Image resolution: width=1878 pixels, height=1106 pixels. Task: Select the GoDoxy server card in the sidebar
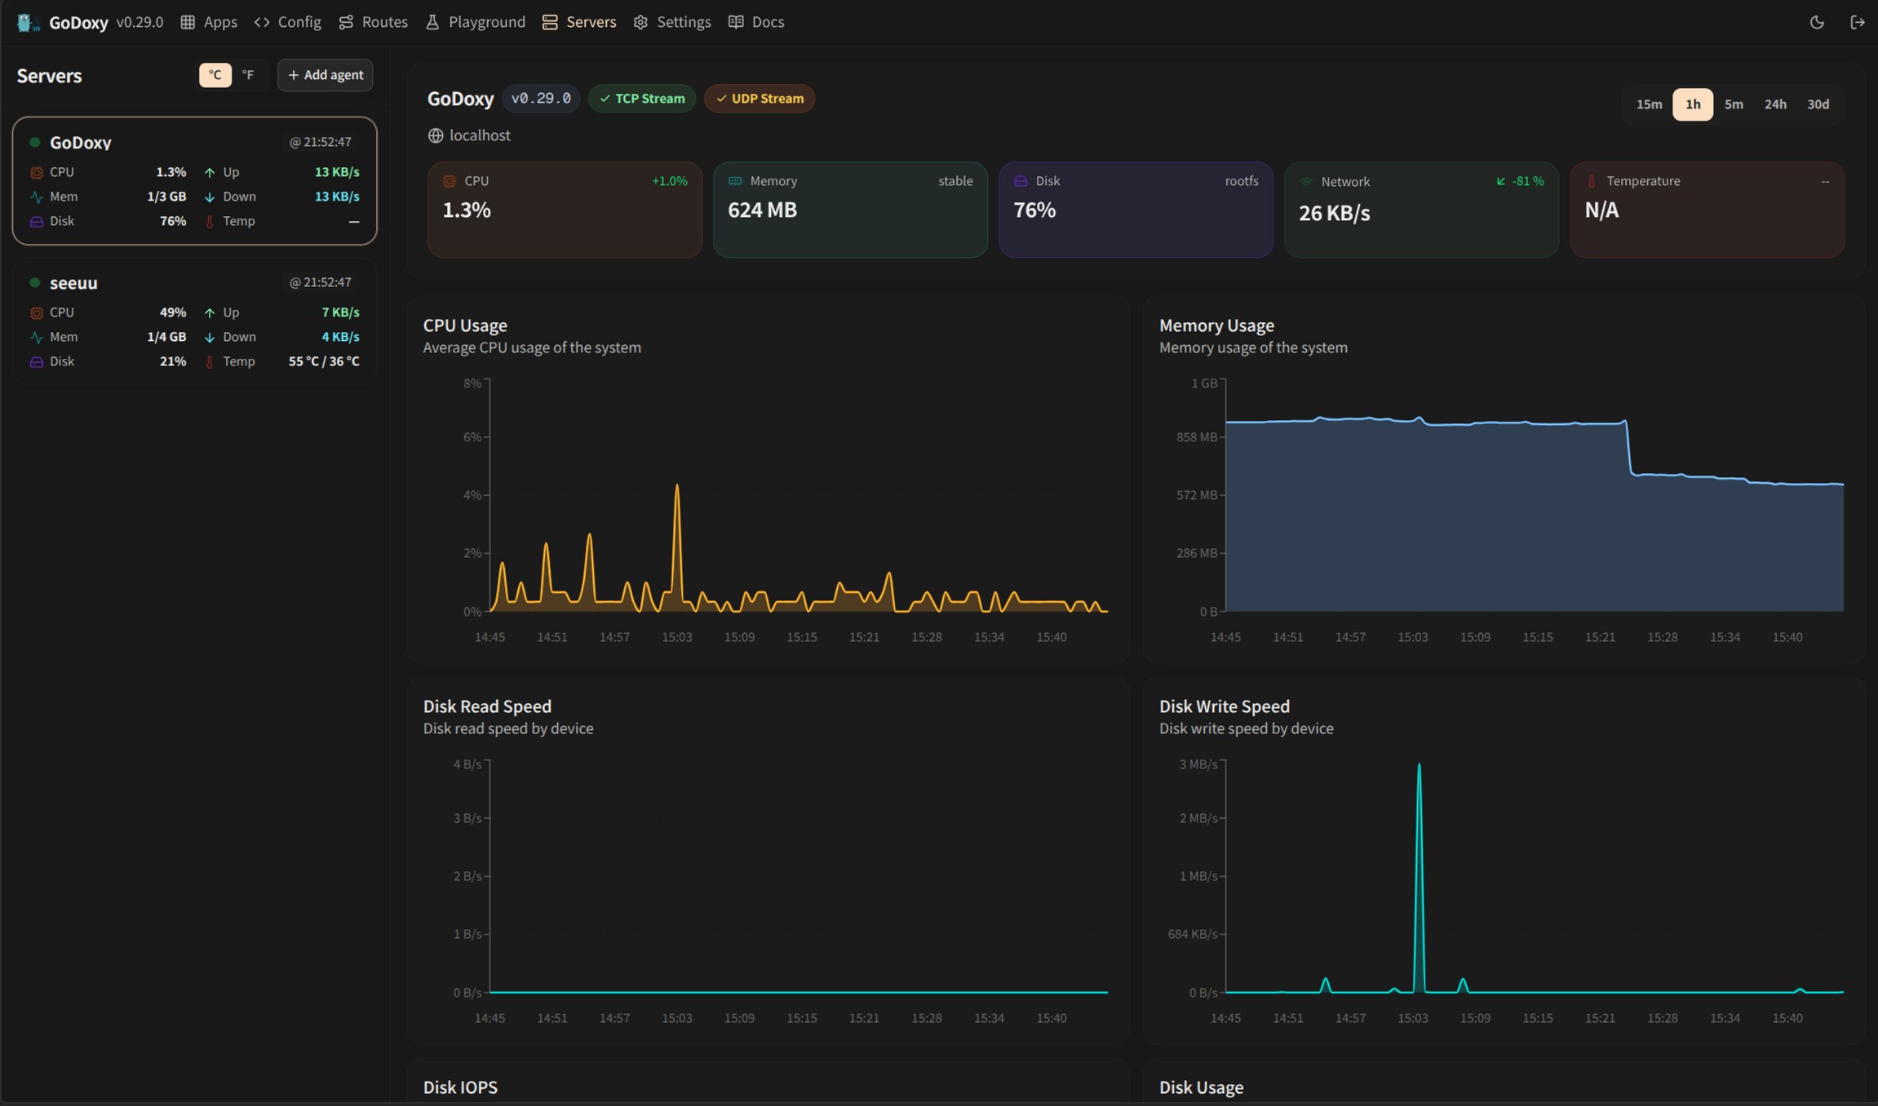[x=194, y=181]
